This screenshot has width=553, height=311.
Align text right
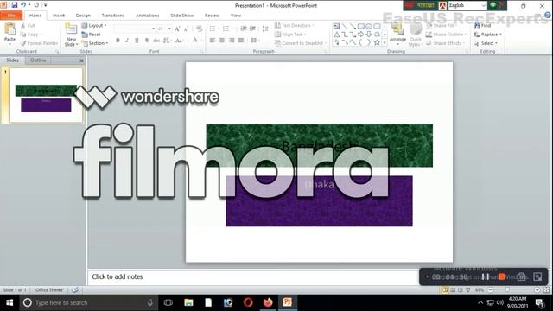[232, 41]
